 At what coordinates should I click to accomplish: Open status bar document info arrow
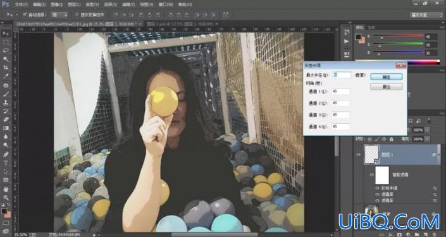tap(94, 234)
